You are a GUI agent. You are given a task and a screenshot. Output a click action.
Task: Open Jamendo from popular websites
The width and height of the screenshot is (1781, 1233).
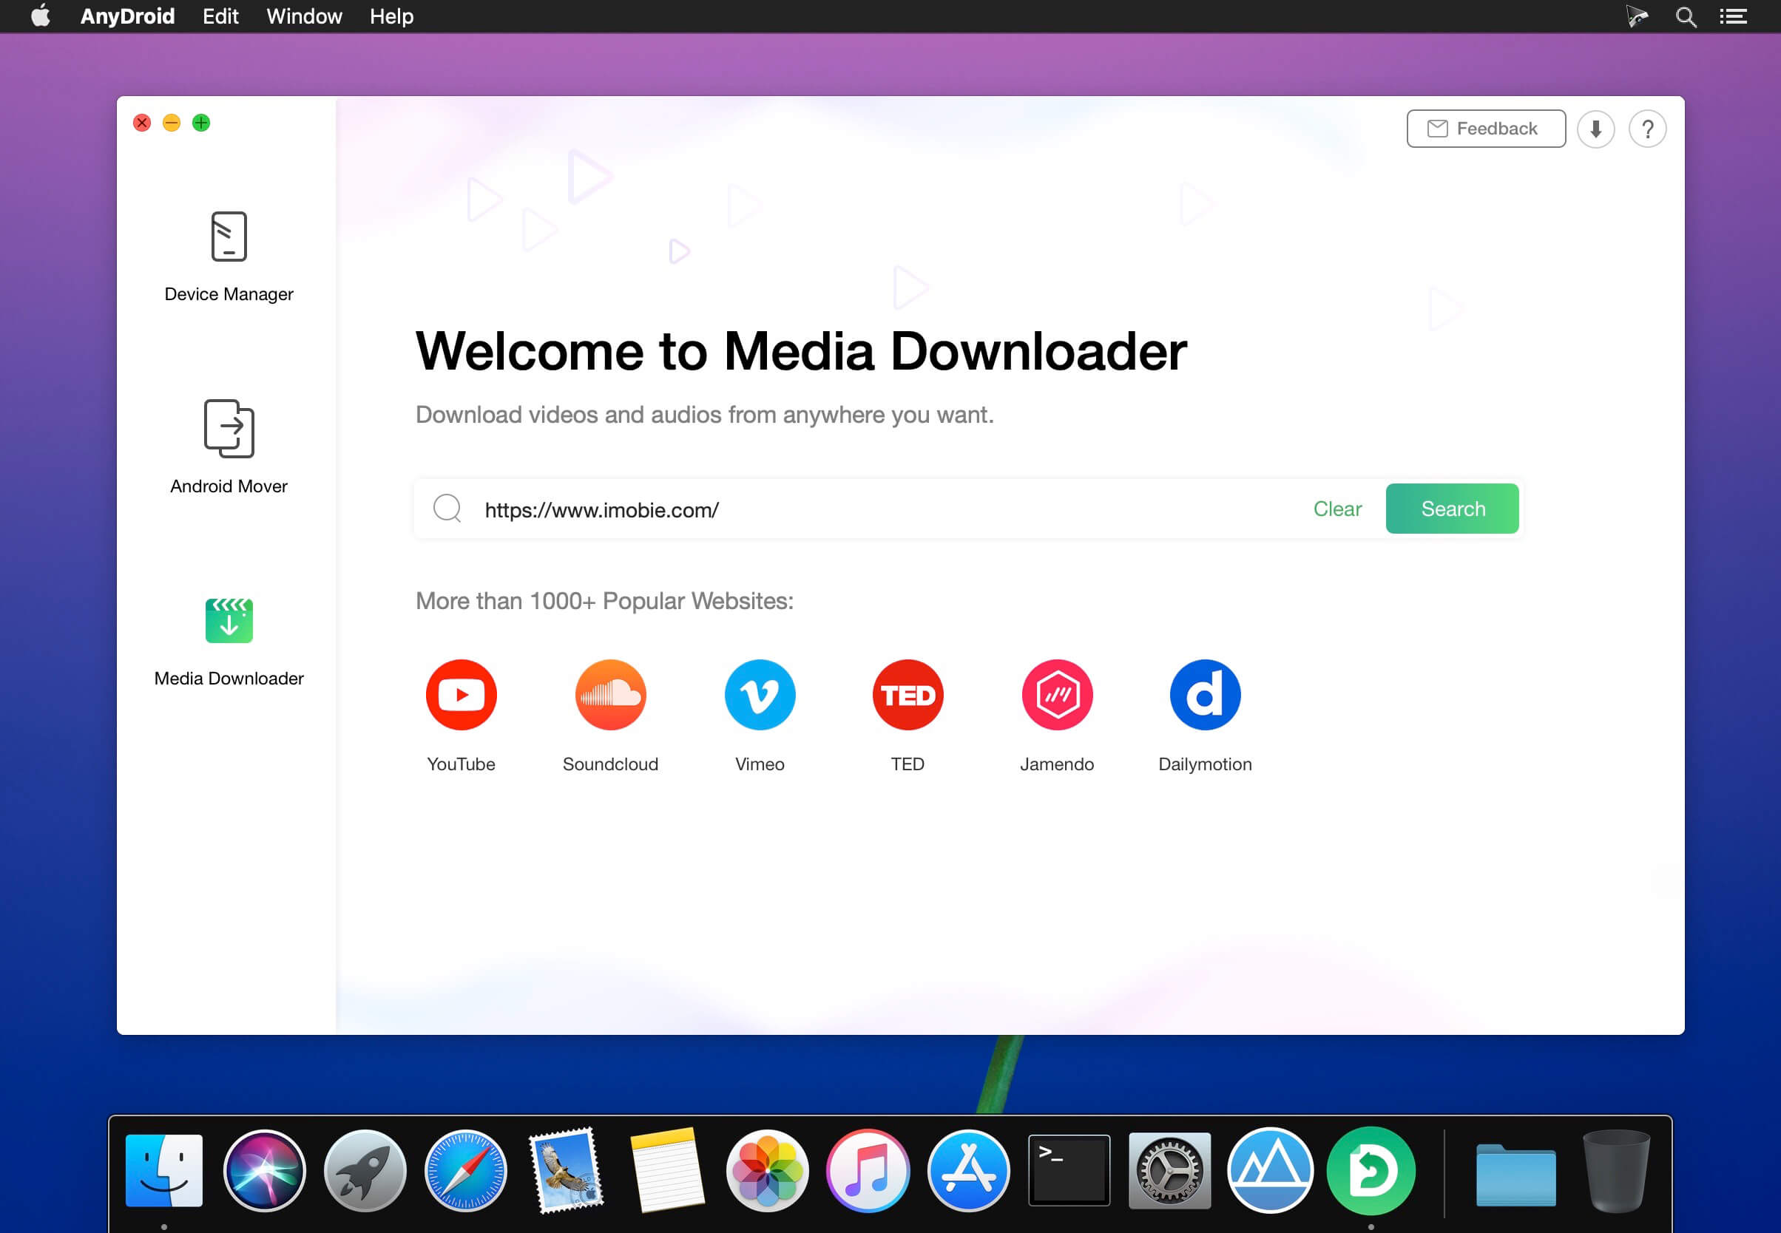click(1057, 694)
